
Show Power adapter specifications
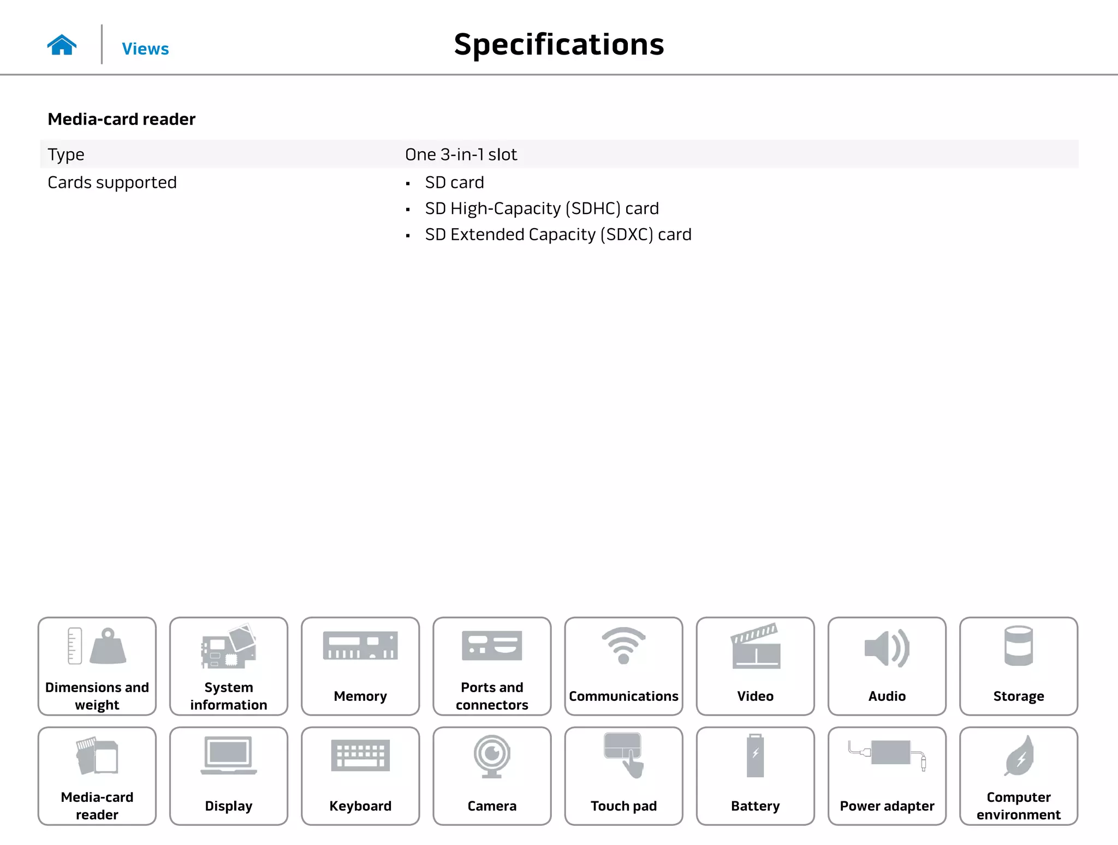pyautogui.click(x=887, y=776)
